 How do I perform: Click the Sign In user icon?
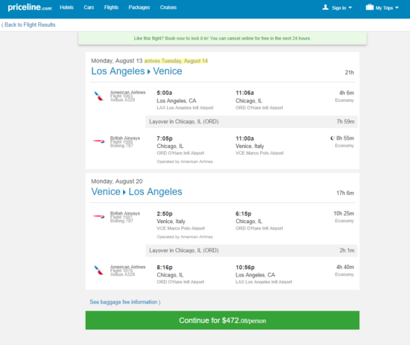[x=325, y=7]
